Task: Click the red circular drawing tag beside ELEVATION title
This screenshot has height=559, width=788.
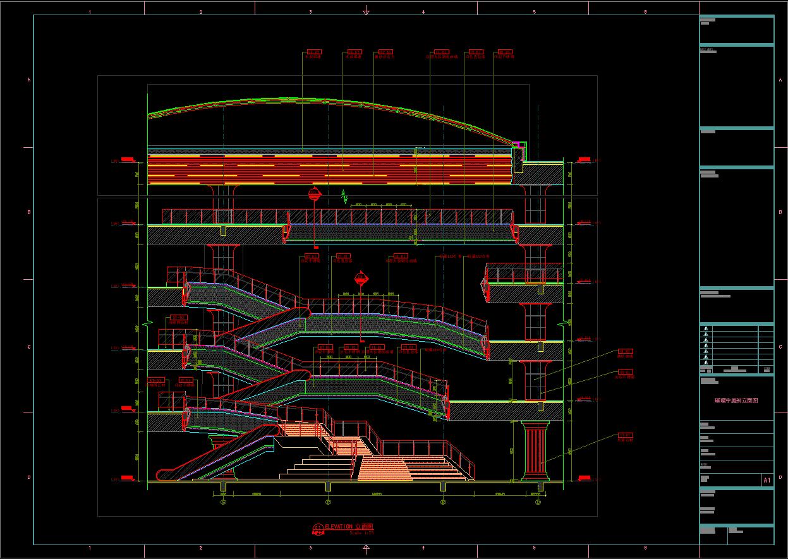Action: (317, 528)
